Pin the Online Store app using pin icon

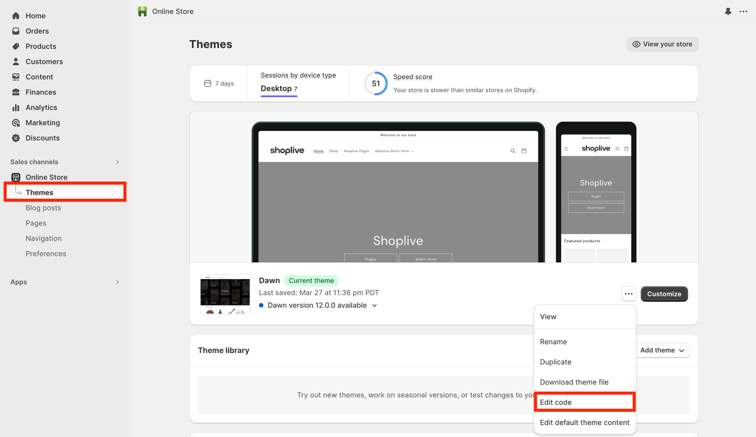[x=728, y=11]
